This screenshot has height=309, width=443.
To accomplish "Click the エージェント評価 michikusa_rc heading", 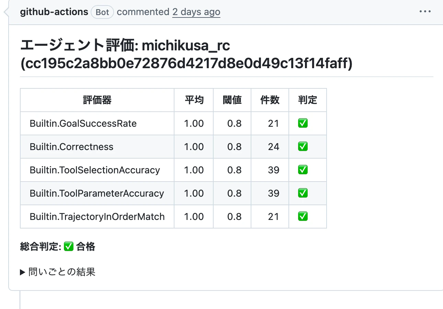I will (x=186, y=54).
